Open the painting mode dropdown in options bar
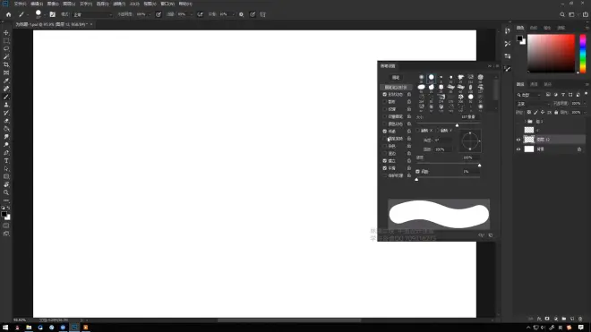 tap(92, 14)
